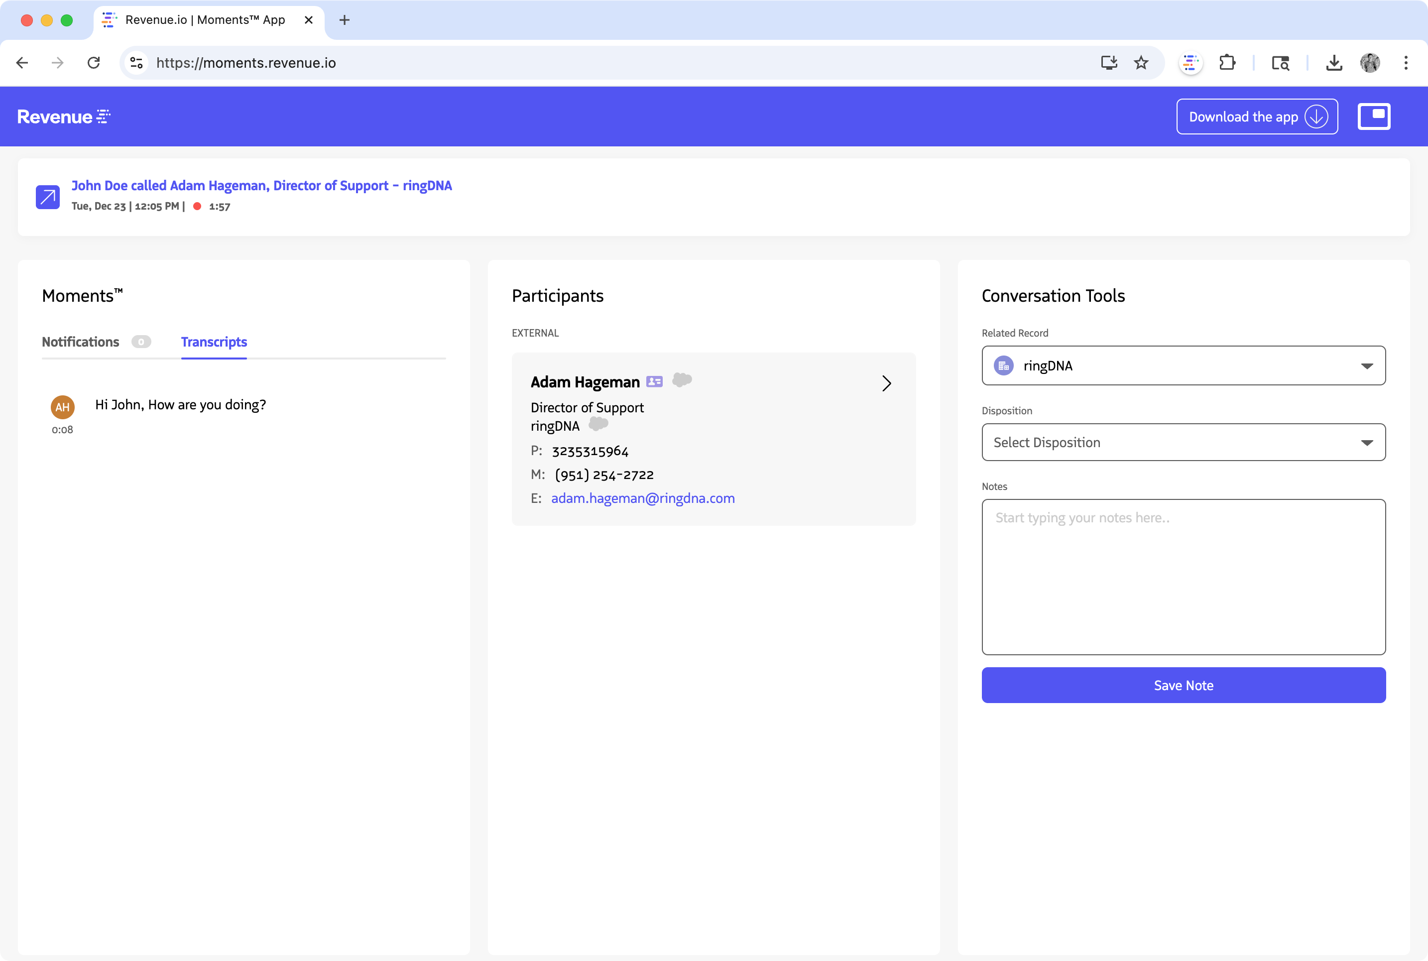Open the Related Record ringDNA dropdown
The image size is (1428, 961).
(x=1183, y=366)
